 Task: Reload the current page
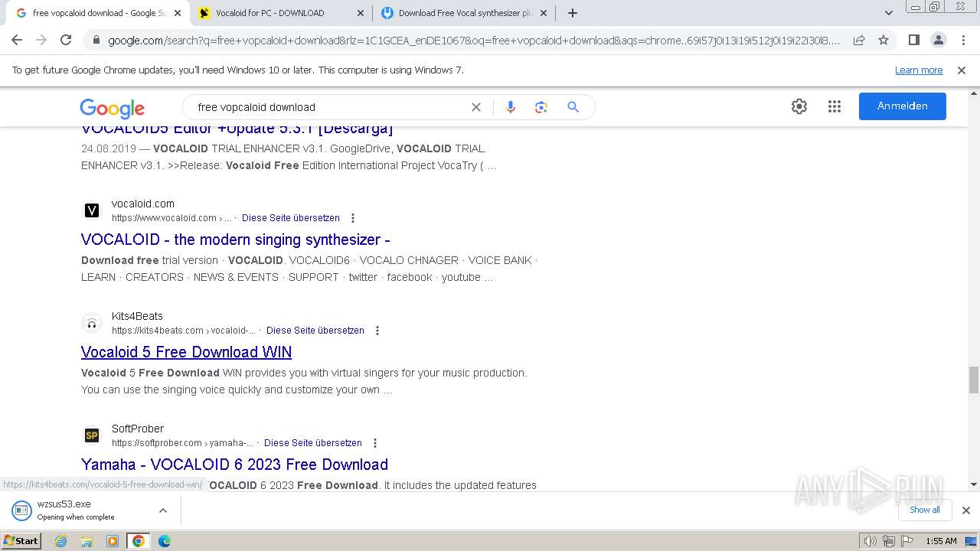66,40
